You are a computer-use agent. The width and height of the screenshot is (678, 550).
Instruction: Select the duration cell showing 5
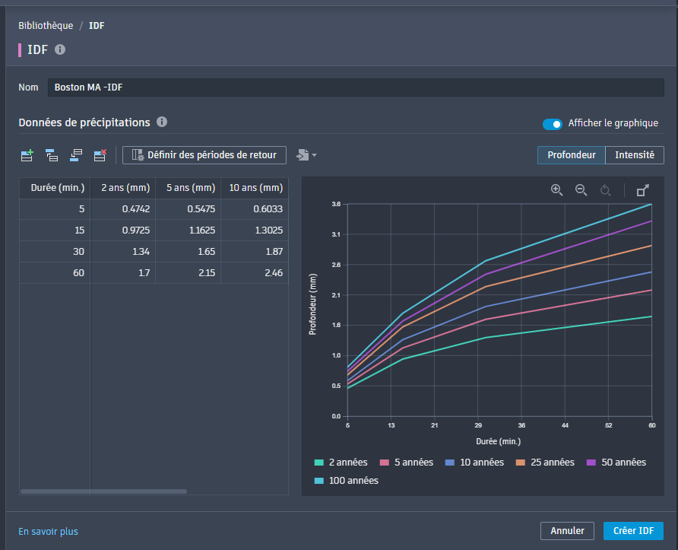(55, 209)
